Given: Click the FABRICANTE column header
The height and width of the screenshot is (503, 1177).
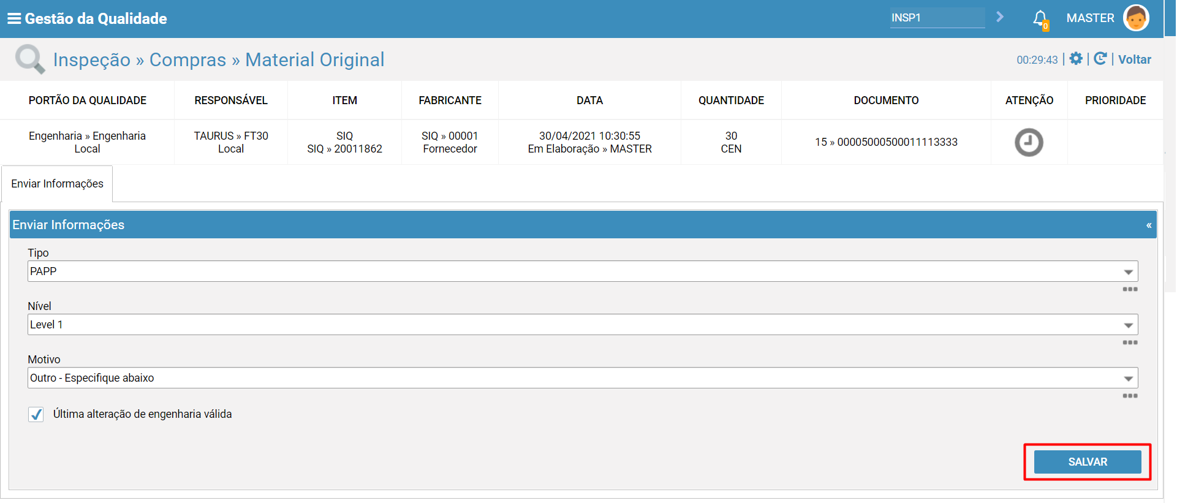Looking at the screenshot, I should point(450,100).
